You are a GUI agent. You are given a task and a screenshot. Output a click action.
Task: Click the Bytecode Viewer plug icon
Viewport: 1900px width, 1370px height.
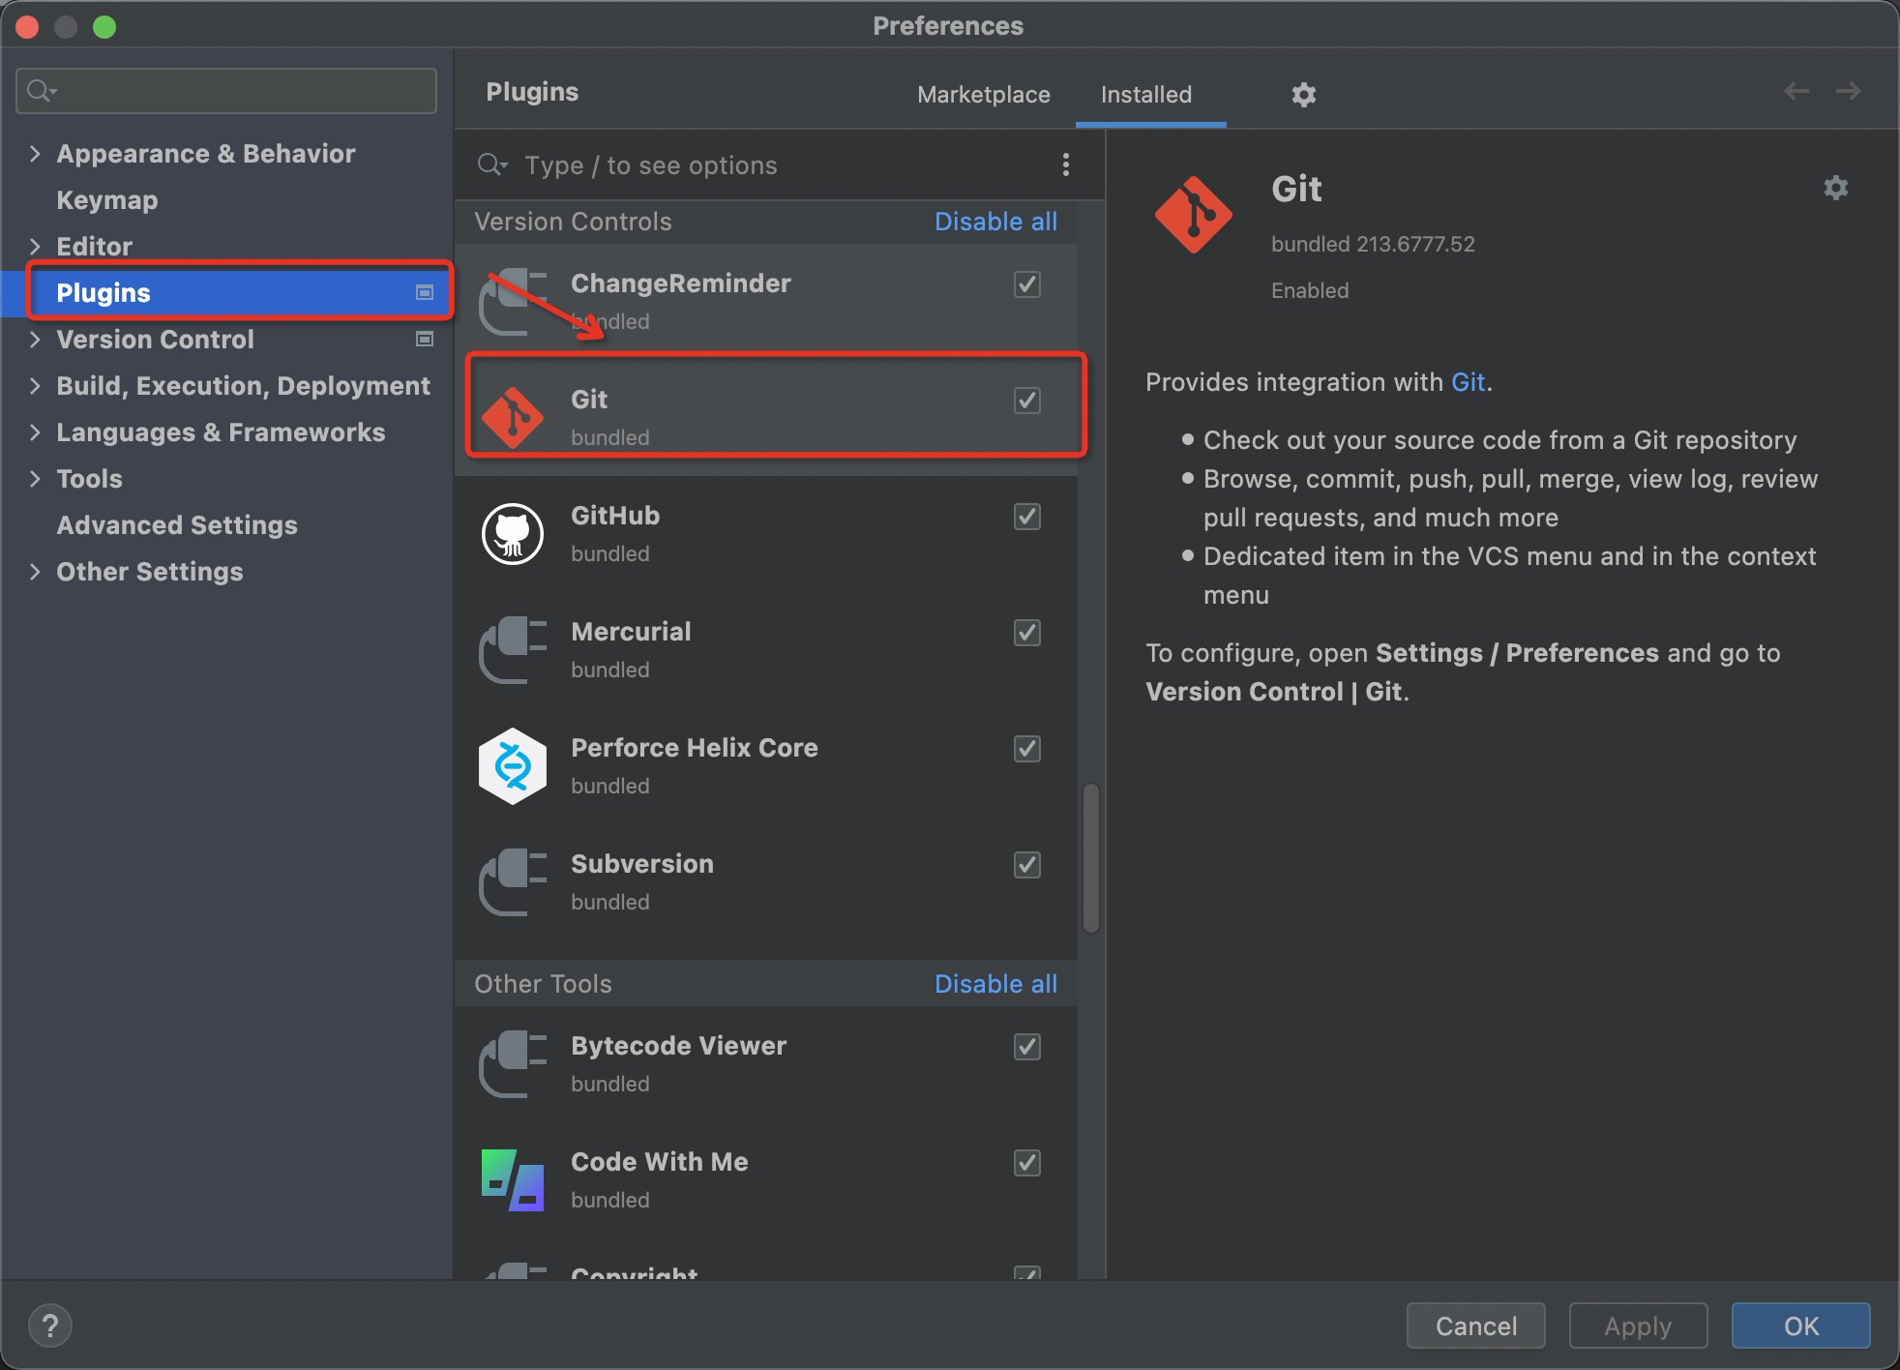tap(513, 1064)
